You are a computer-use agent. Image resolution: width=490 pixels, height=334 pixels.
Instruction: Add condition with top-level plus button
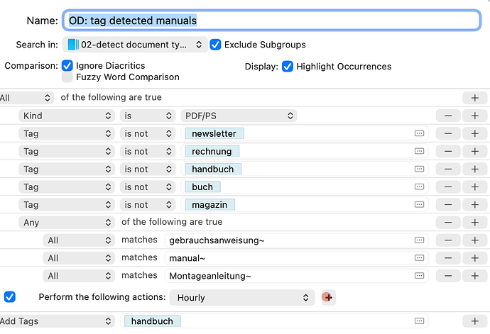474,98
